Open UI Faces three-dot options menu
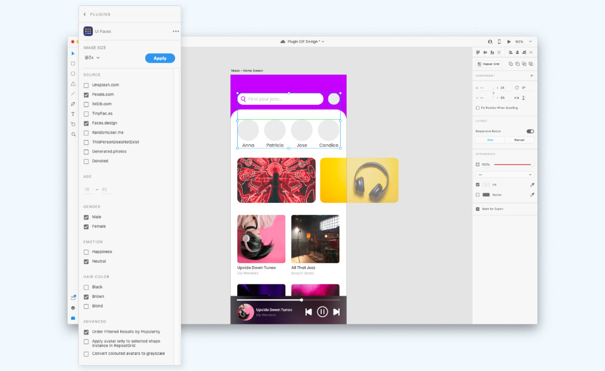605x371 pixels. [176, 31]
